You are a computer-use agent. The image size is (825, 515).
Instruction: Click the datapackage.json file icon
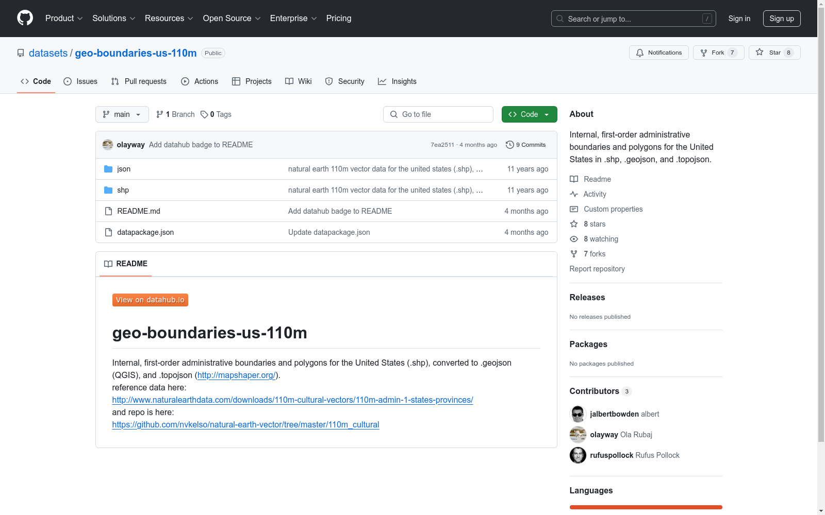point(108,232)
